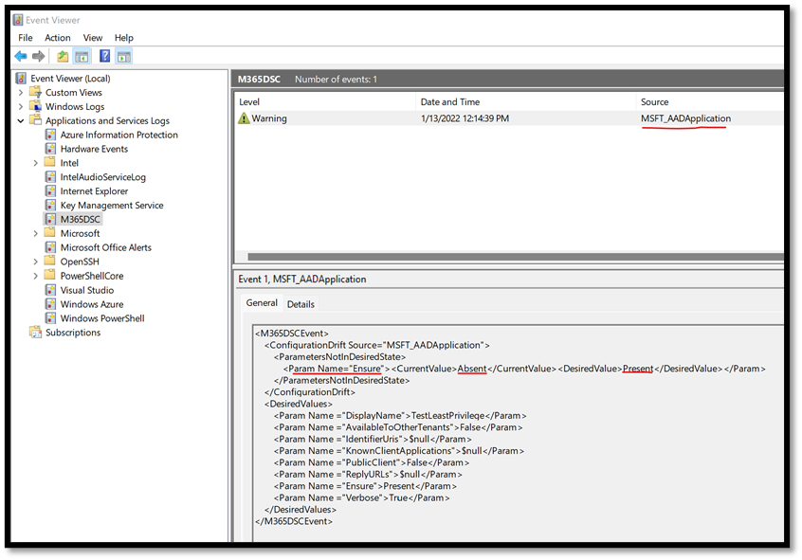Click the "Event 1, MSFT_AADApplication" heading

coord(302,280)
